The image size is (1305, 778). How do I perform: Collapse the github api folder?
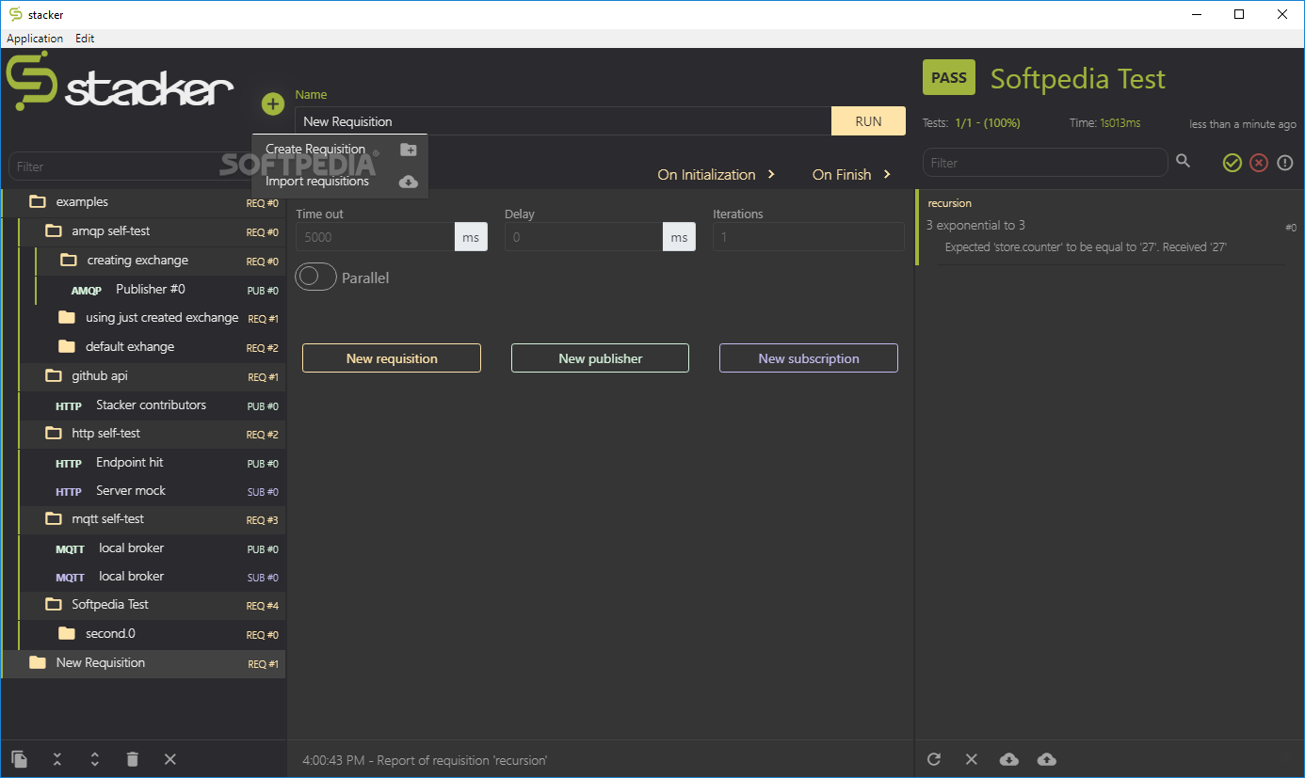point(54,375)
